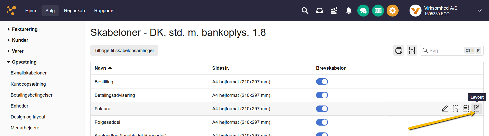
Task: Open the Rapporter menu
Action: 104,11
